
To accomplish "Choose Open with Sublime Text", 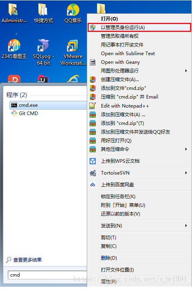I will click(140, 54).
